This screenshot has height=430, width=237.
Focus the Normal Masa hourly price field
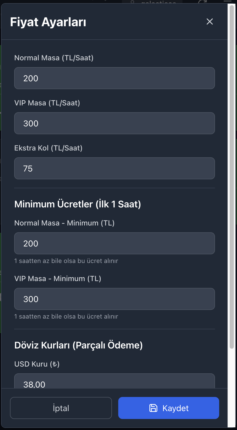click(115, 78)
